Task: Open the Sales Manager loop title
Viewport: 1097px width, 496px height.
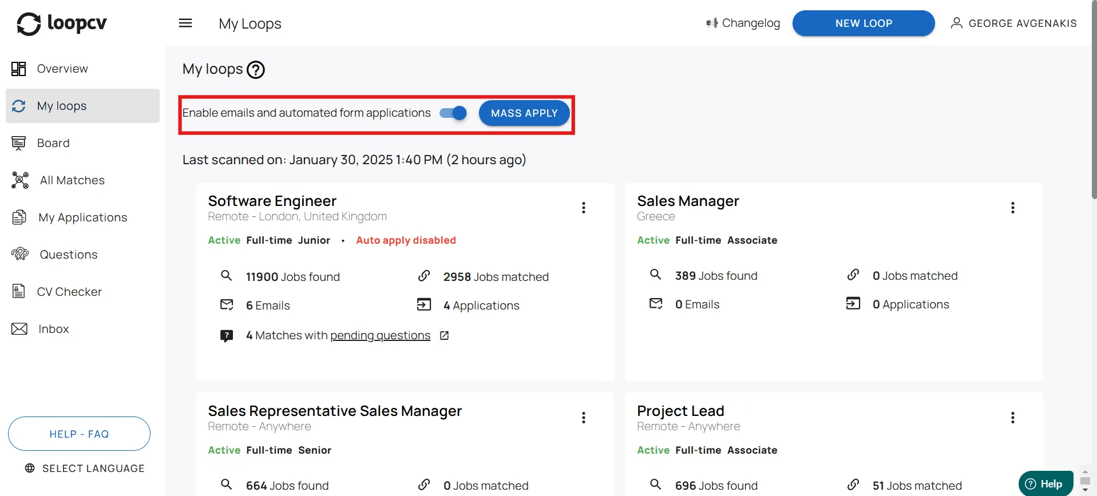Action: (688, 201)
